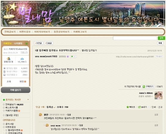Open 이벤트응모 in the top menu bar
Image resolution: width=166 pixels, height=134 pixels.
[25, 32]
